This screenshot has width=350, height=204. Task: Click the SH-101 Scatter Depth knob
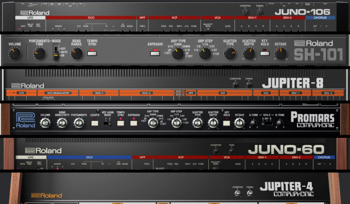[249, 53]
